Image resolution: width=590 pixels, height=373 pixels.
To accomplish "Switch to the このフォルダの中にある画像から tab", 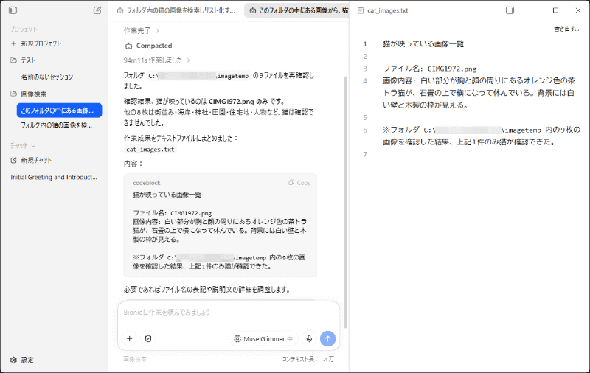I will (x=297, y=10).
